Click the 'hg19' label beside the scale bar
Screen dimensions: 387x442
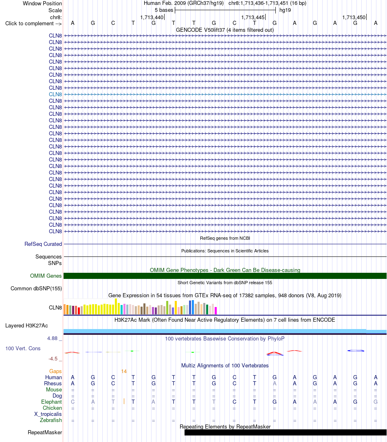[x=285, y=10]
